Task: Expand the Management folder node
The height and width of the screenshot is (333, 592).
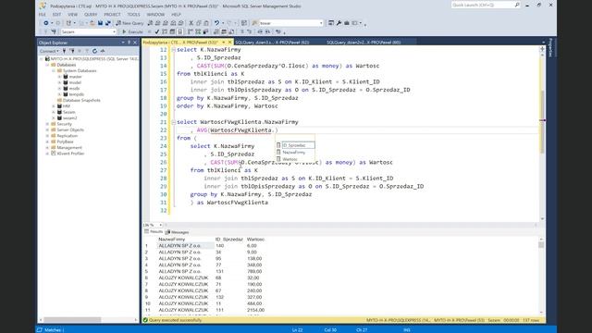Action: pyautogui.click(x=48, y=148)
